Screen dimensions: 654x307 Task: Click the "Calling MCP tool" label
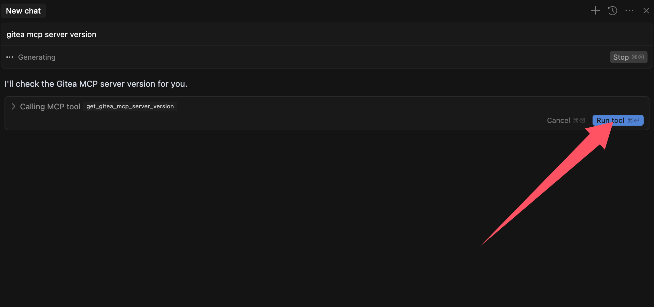click(50, 107)
